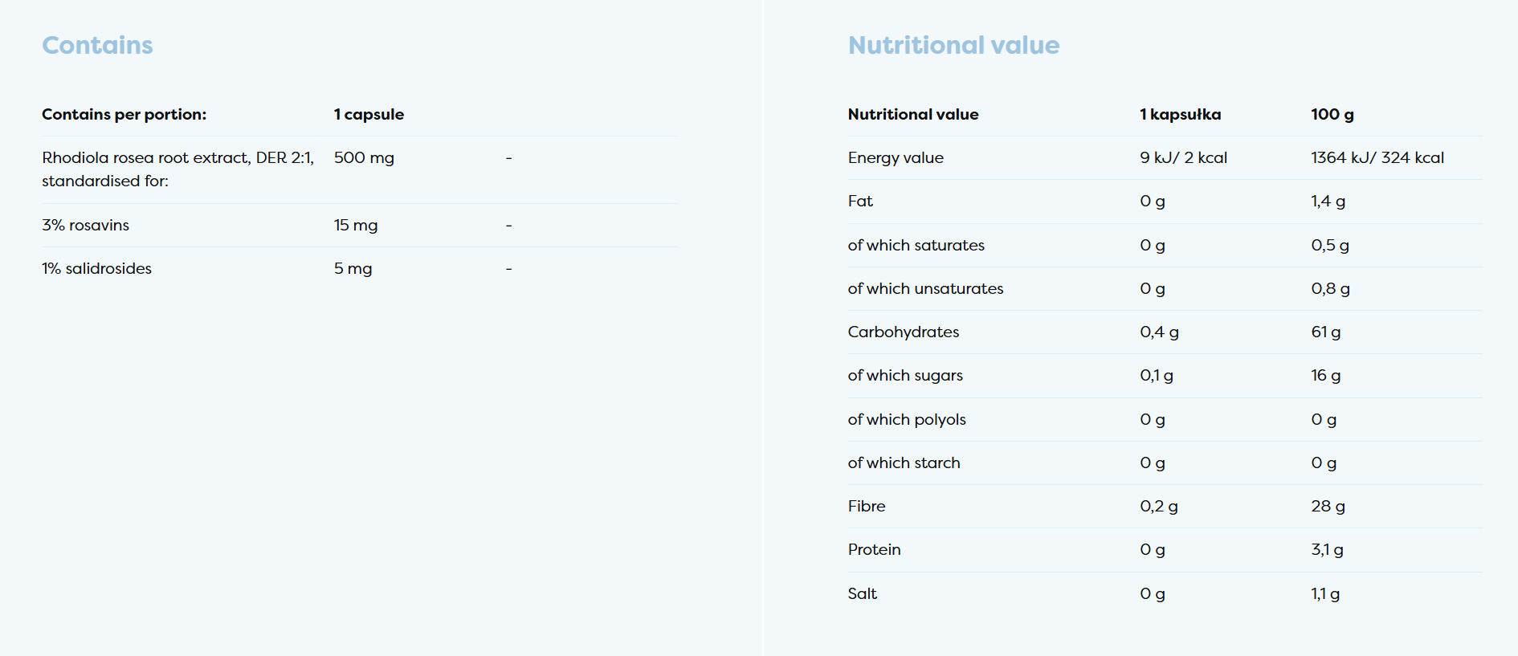The width and height of the screenshot is (1518, 656).
Task: Click the '1 kapsułka' column header
Action: (1180, 115)
